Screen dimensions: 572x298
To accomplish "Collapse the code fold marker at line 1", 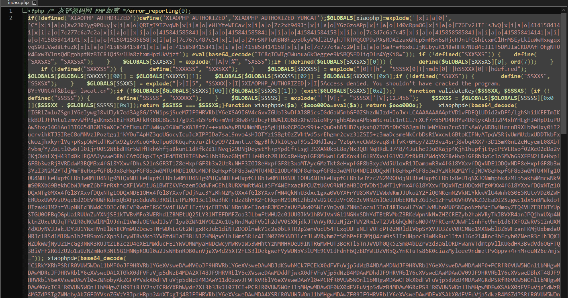I will click(x=25, y=10).
